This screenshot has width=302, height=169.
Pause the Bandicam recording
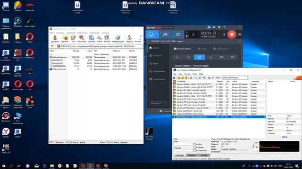coord(224,34)
